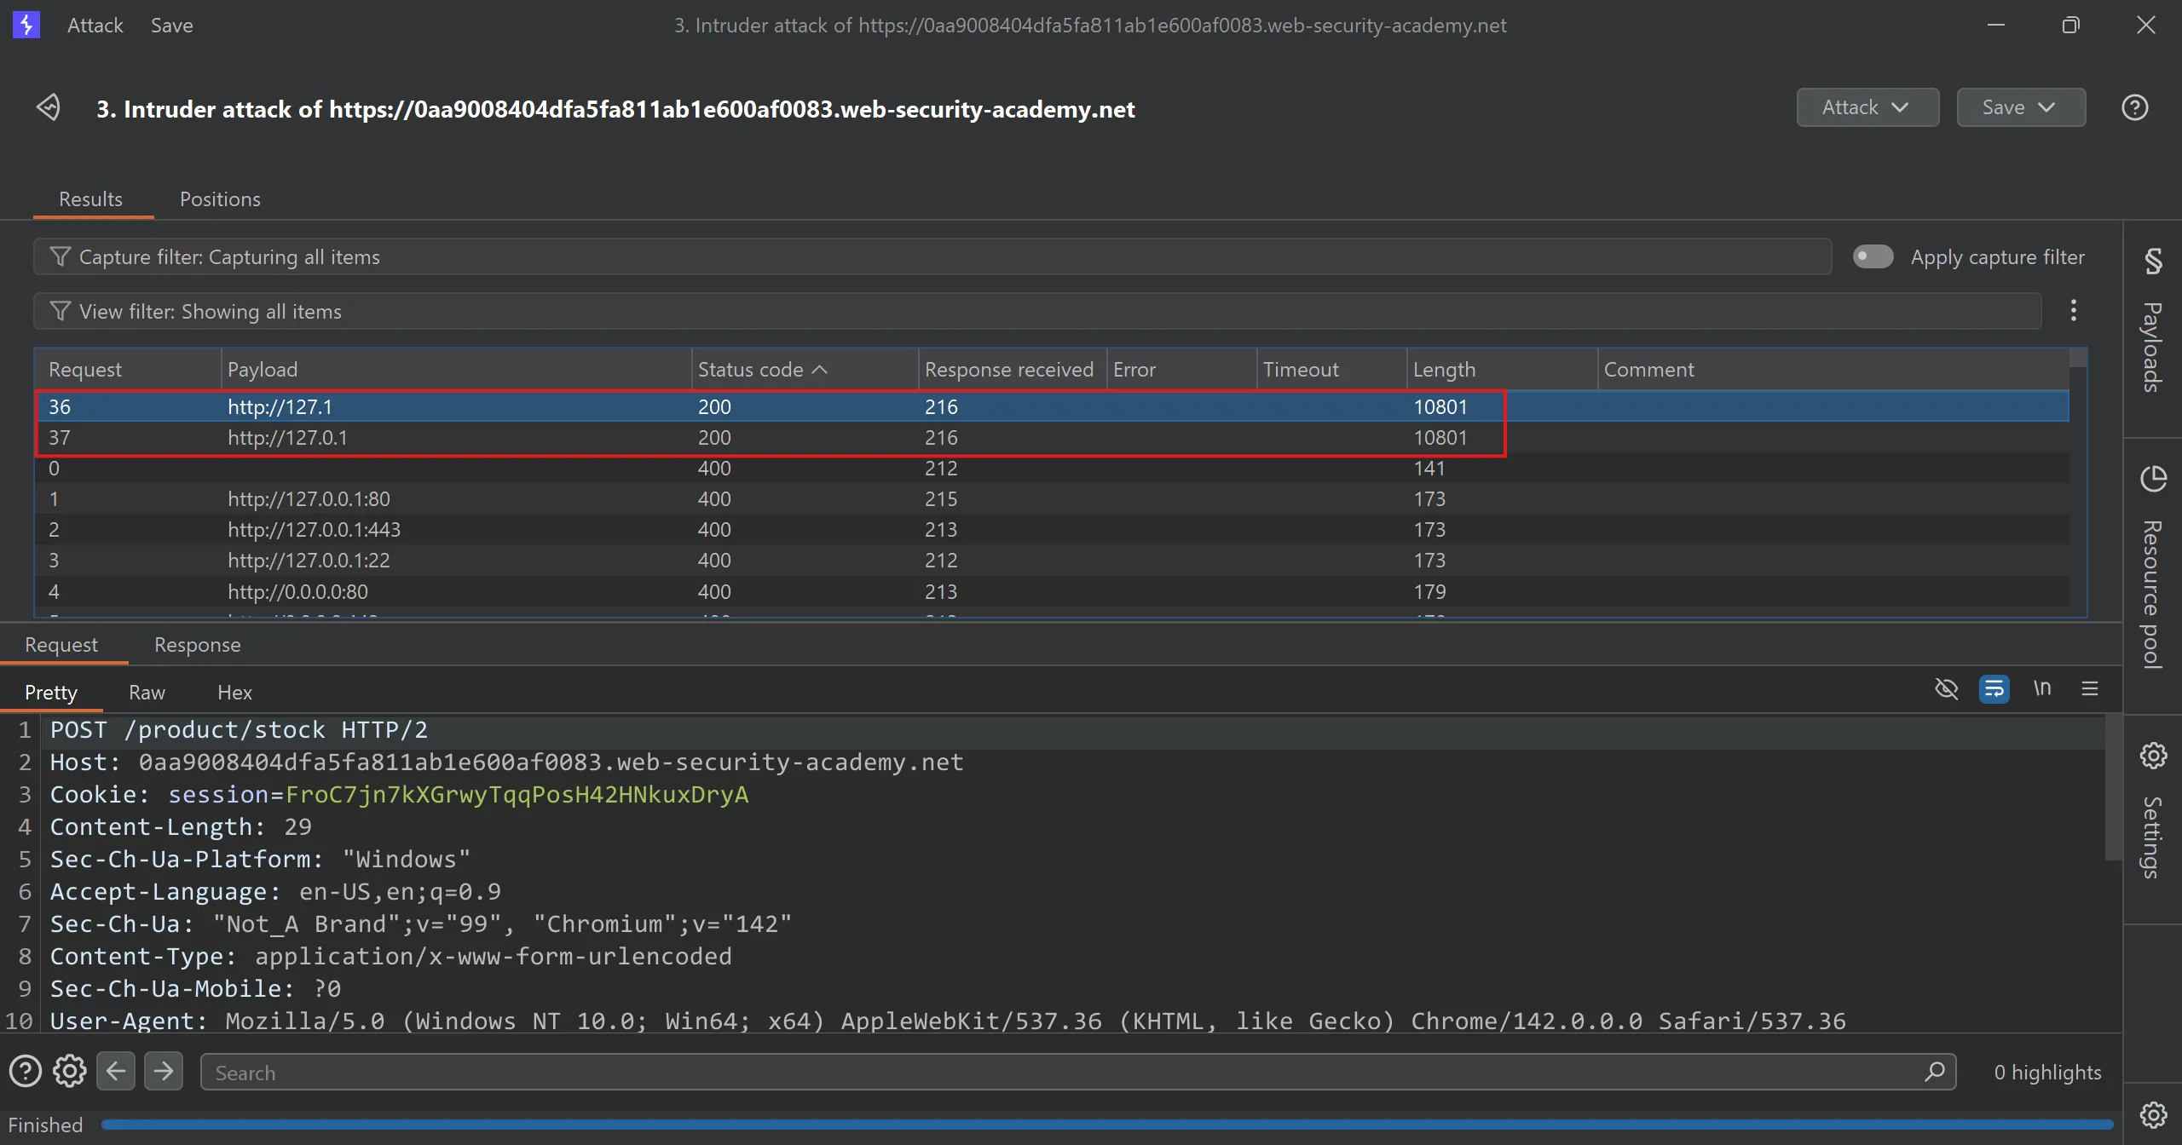Click the help question mark icon top right
Image resolution: width=2182 pixels, height=1145 pixels.
[2134, 108]
